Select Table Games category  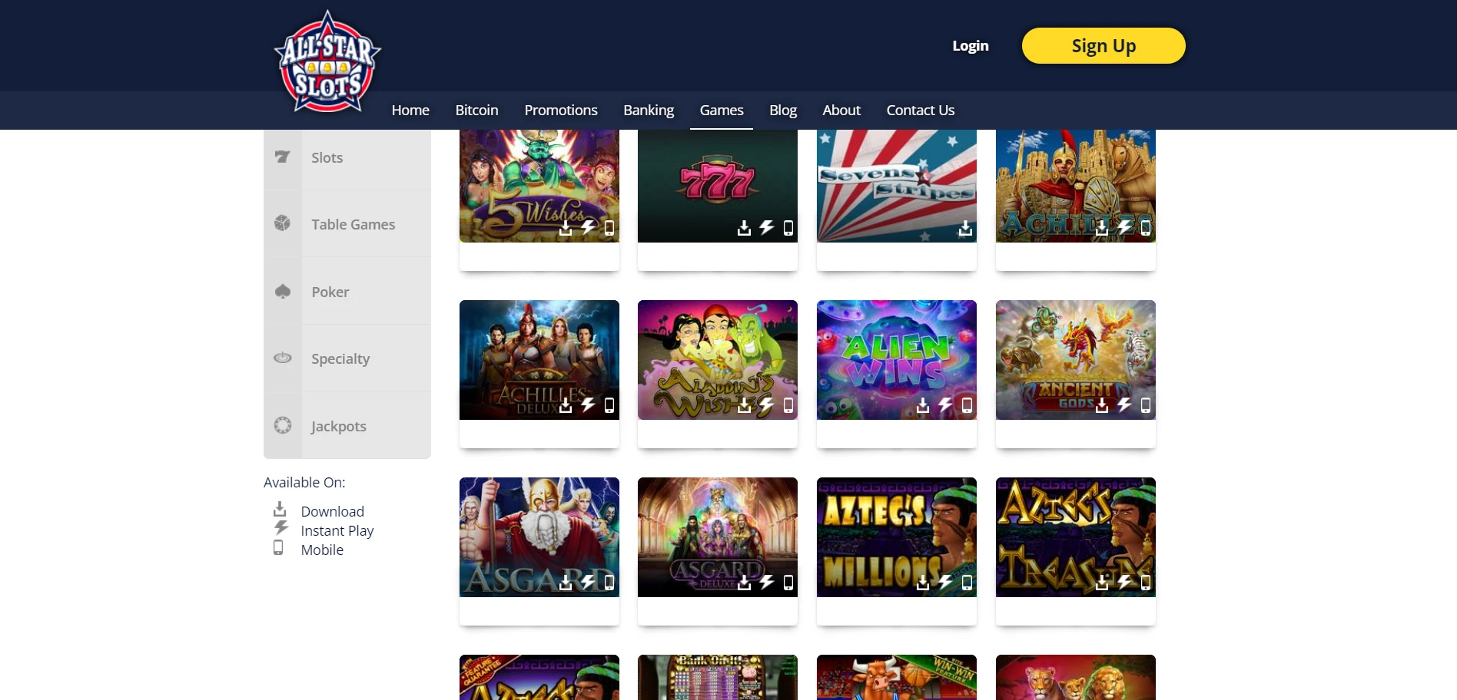[x=347, y=224]
